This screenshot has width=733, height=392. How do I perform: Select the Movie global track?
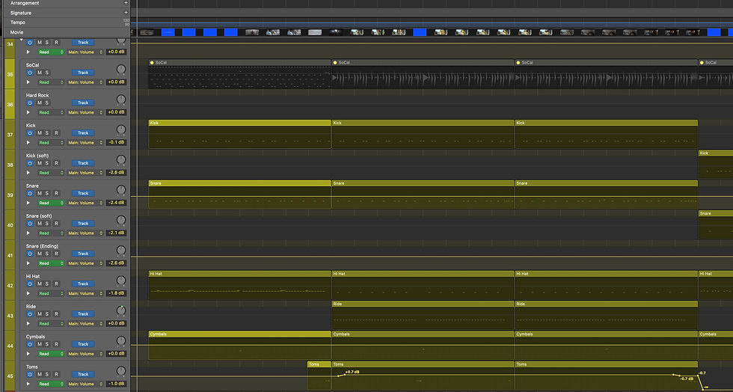[x=16, y=32]
